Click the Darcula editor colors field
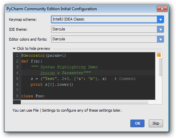 [x=104, y=39]
